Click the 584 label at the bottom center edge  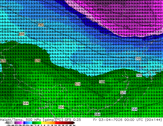pos(97,114)
